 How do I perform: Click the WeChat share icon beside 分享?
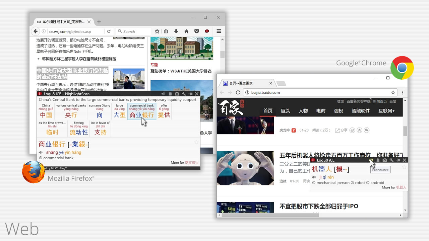367,130
